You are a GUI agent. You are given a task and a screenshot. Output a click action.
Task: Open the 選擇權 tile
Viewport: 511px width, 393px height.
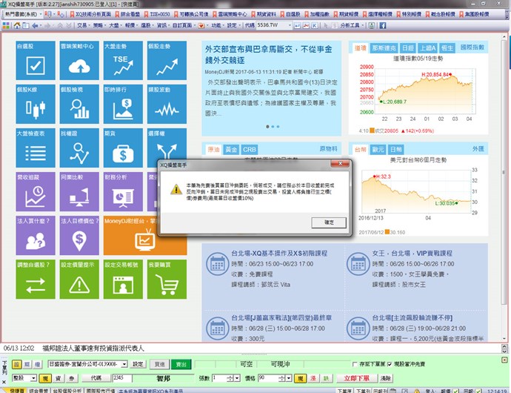(x=167, y=144)
